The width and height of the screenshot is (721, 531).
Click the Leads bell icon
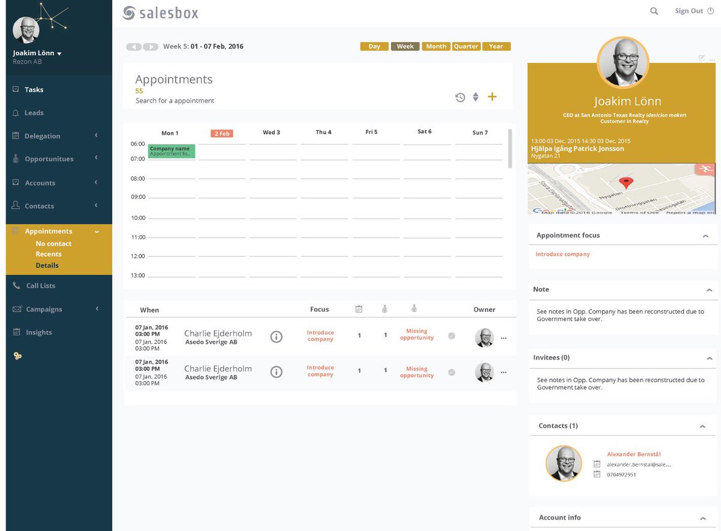(16, 113)
